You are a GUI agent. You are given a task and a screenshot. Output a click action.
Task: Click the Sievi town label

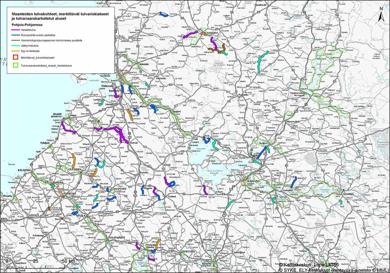click(58, 219)
